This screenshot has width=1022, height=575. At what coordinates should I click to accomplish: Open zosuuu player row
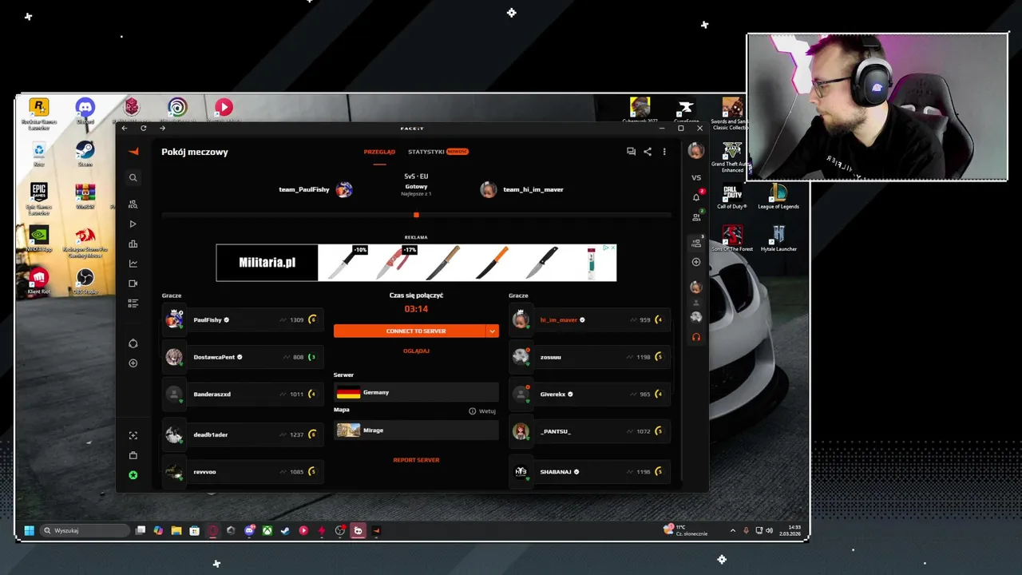[589, 357]
